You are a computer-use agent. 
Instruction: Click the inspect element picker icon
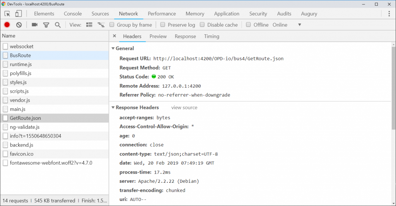point(7,14)
